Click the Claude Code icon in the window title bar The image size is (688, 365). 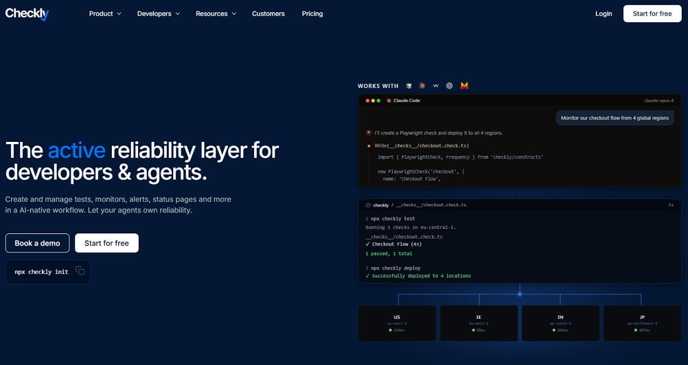tap(389, 101)
